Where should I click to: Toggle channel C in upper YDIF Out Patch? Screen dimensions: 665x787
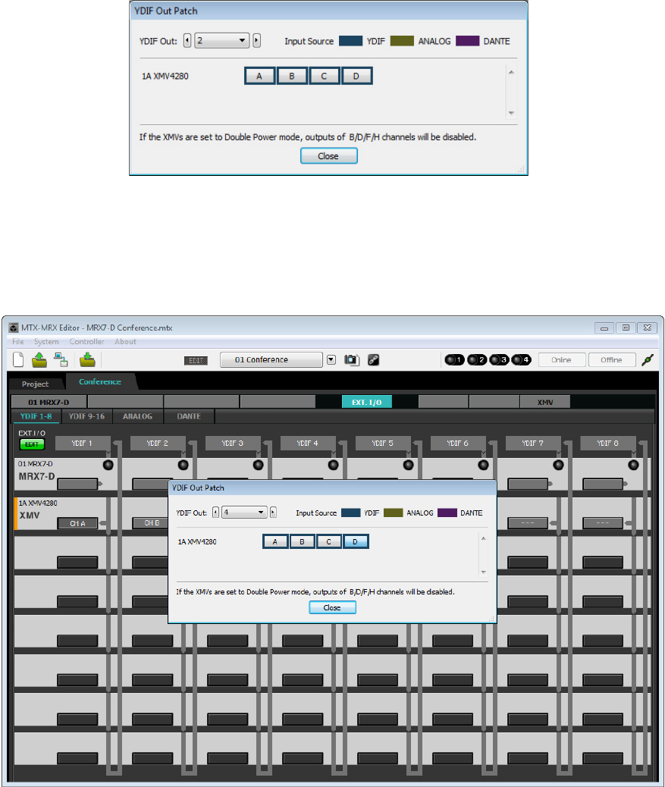pyautogui.click(x=324, y=77)
